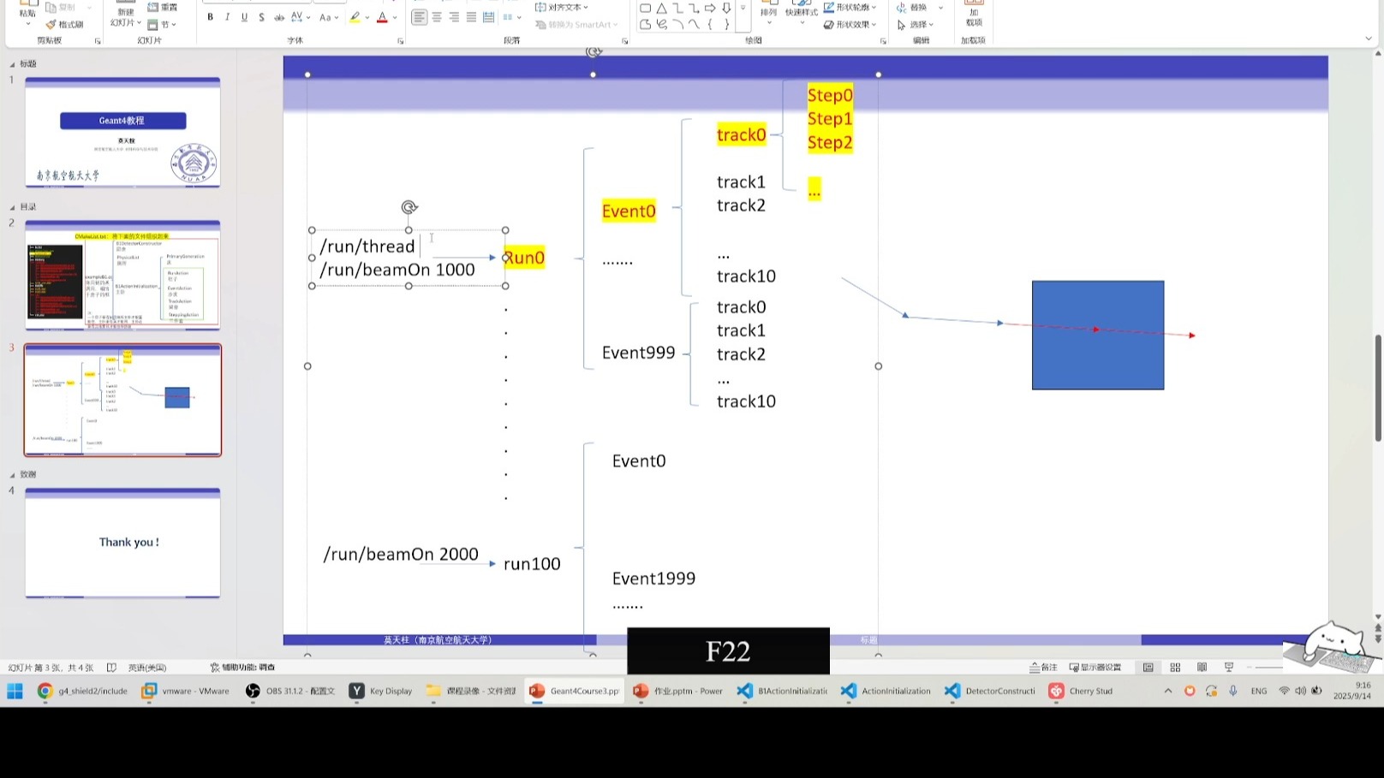Select the right arrow shape
1384x778 pixels.
710,8
